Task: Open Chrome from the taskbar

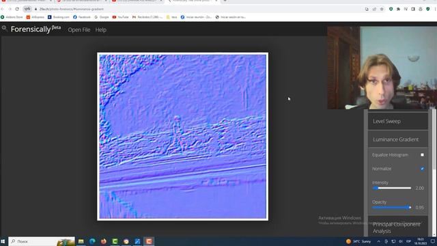Action: (x=126, y=241)
